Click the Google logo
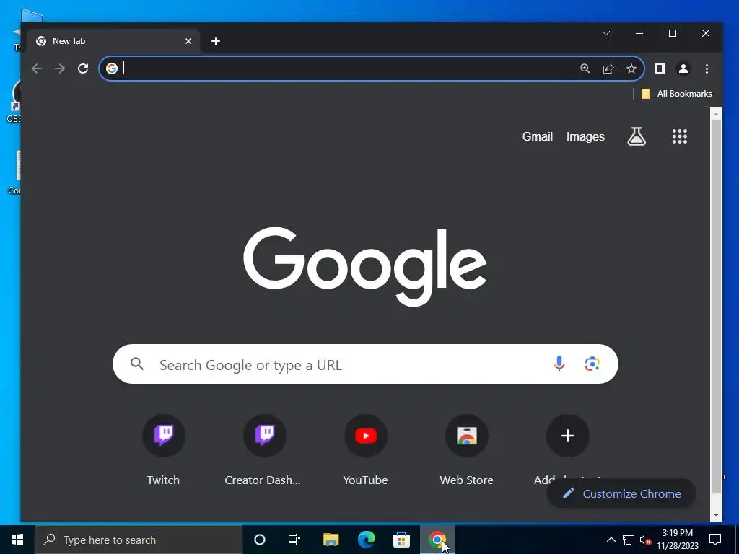739x554 pixels. coord(365,266)
